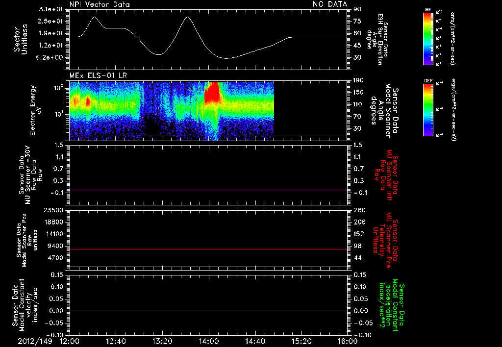The image size is (502, 347).
Task: Select the '2012/149' date label
Action: (x=35, y=341)
